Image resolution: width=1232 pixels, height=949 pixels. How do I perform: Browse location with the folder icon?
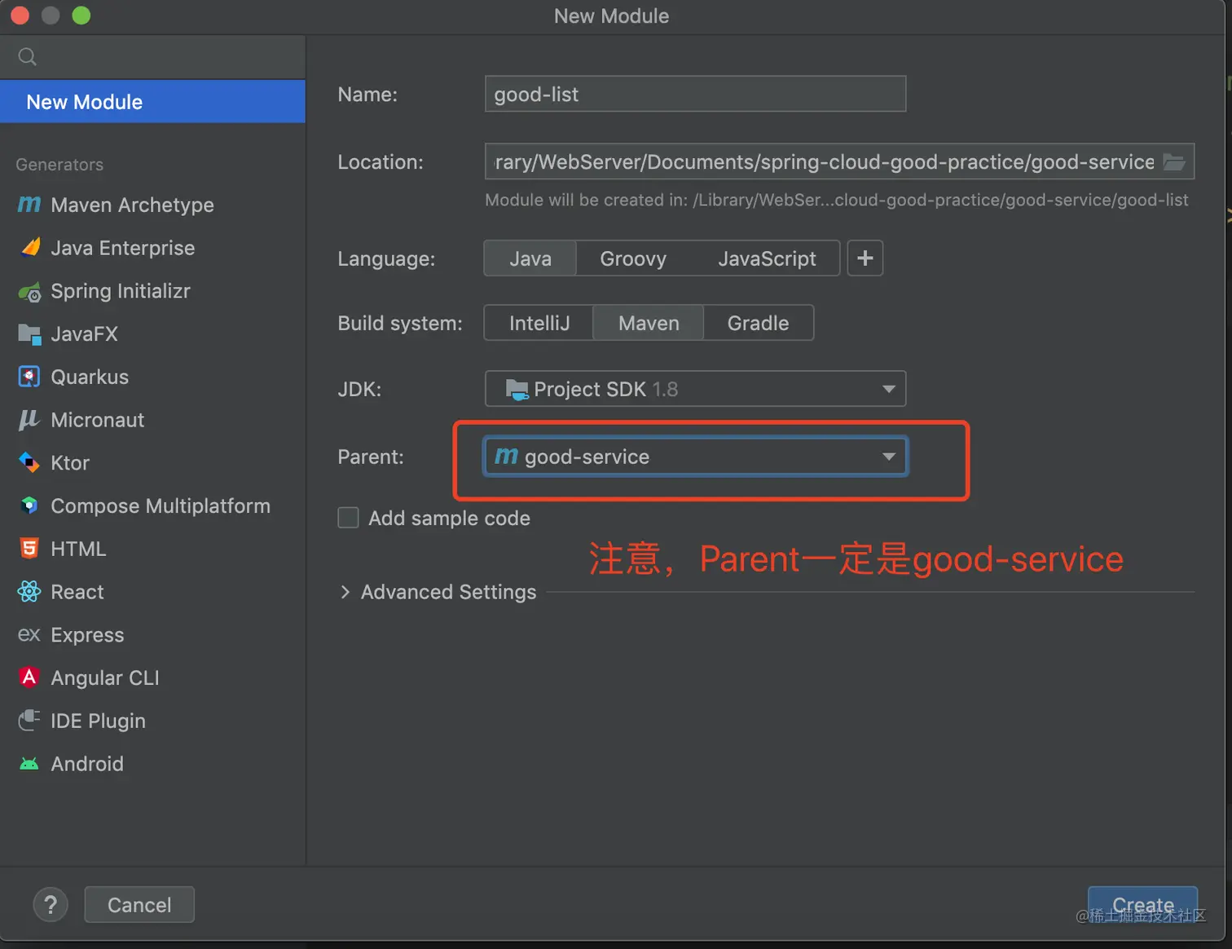tap(1173, 161)
